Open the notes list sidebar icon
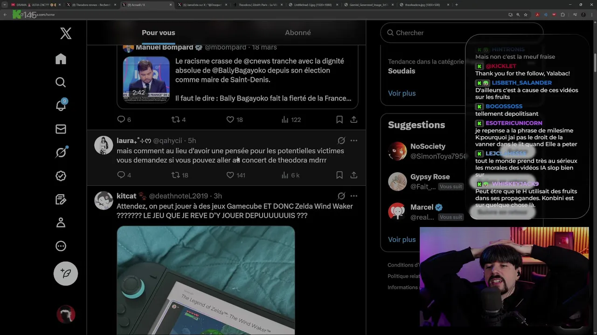The height and width of the screenshot is (335, 597). click(61, 199)
